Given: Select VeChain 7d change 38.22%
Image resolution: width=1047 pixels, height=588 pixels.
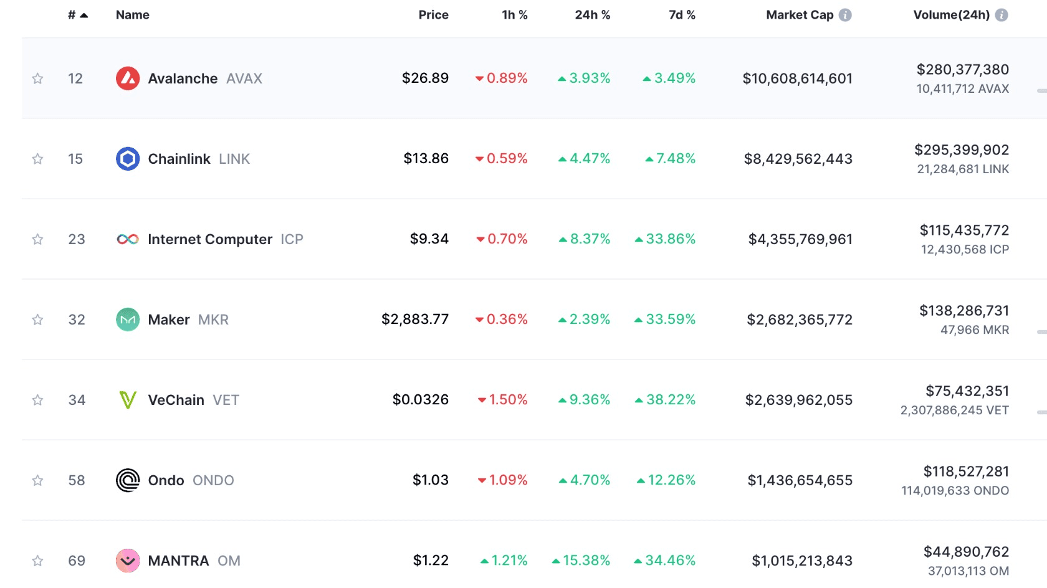Looking at the screenshot, I should coord(665,399).
